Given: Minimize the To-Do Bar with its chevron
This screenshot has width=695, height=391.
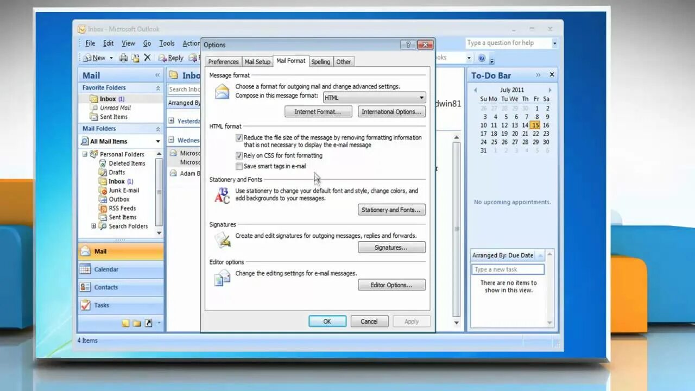Looking at the screenshot, I should point(538,75).
